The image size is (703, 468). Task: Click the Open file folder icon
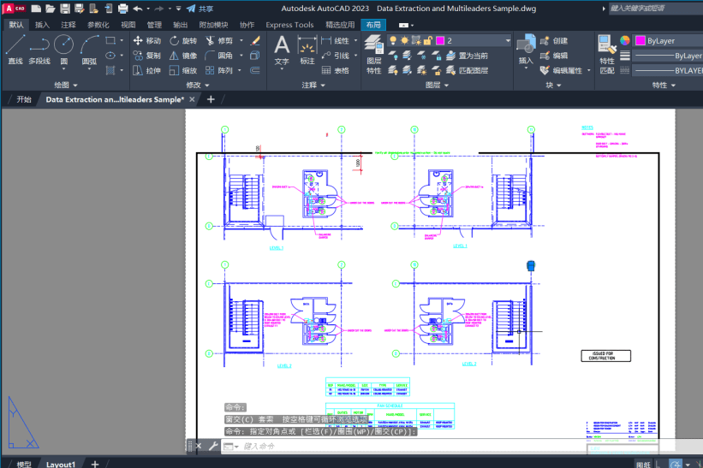51,9
